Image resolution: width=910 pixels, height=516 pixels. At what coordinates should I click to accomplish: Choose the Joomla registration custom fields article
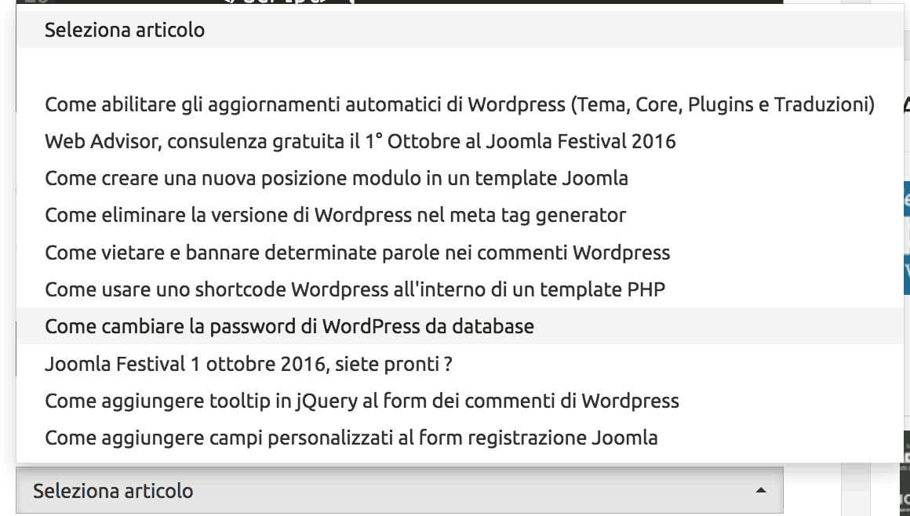point(351,438)
